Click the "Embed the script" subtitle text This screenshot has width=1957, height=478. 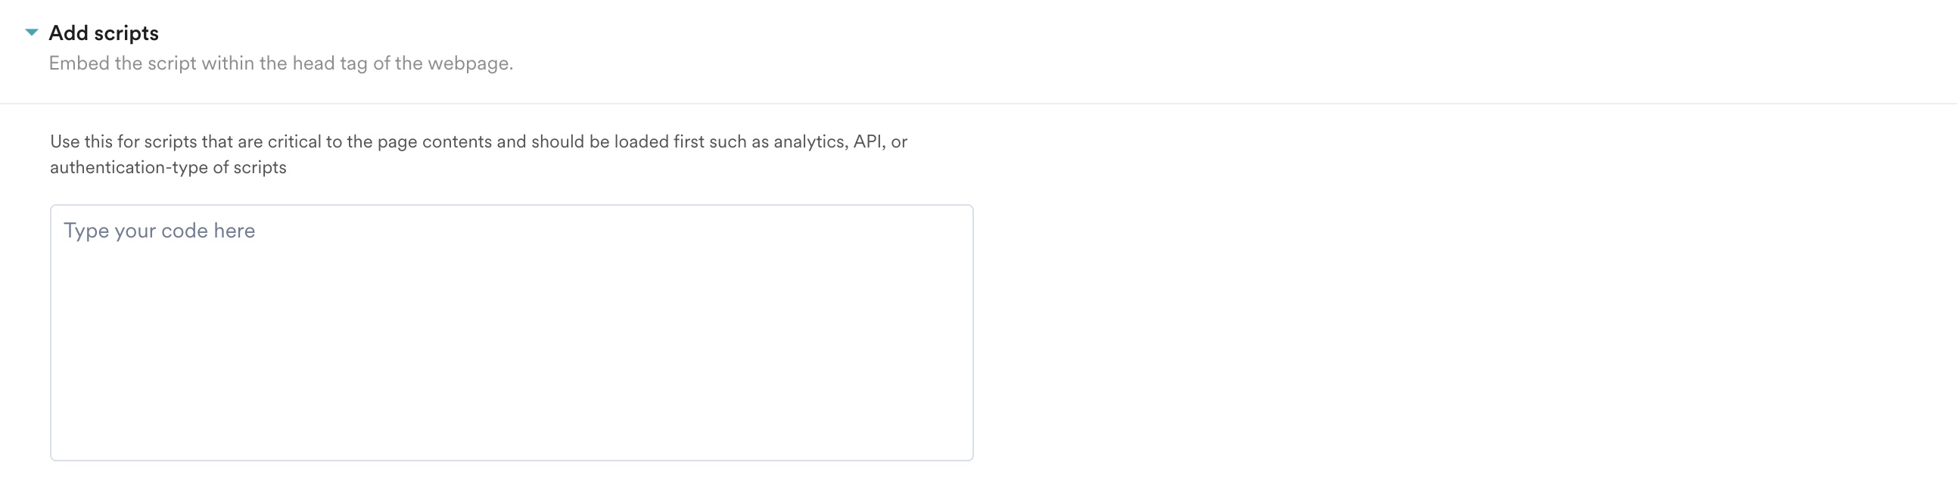280,64
